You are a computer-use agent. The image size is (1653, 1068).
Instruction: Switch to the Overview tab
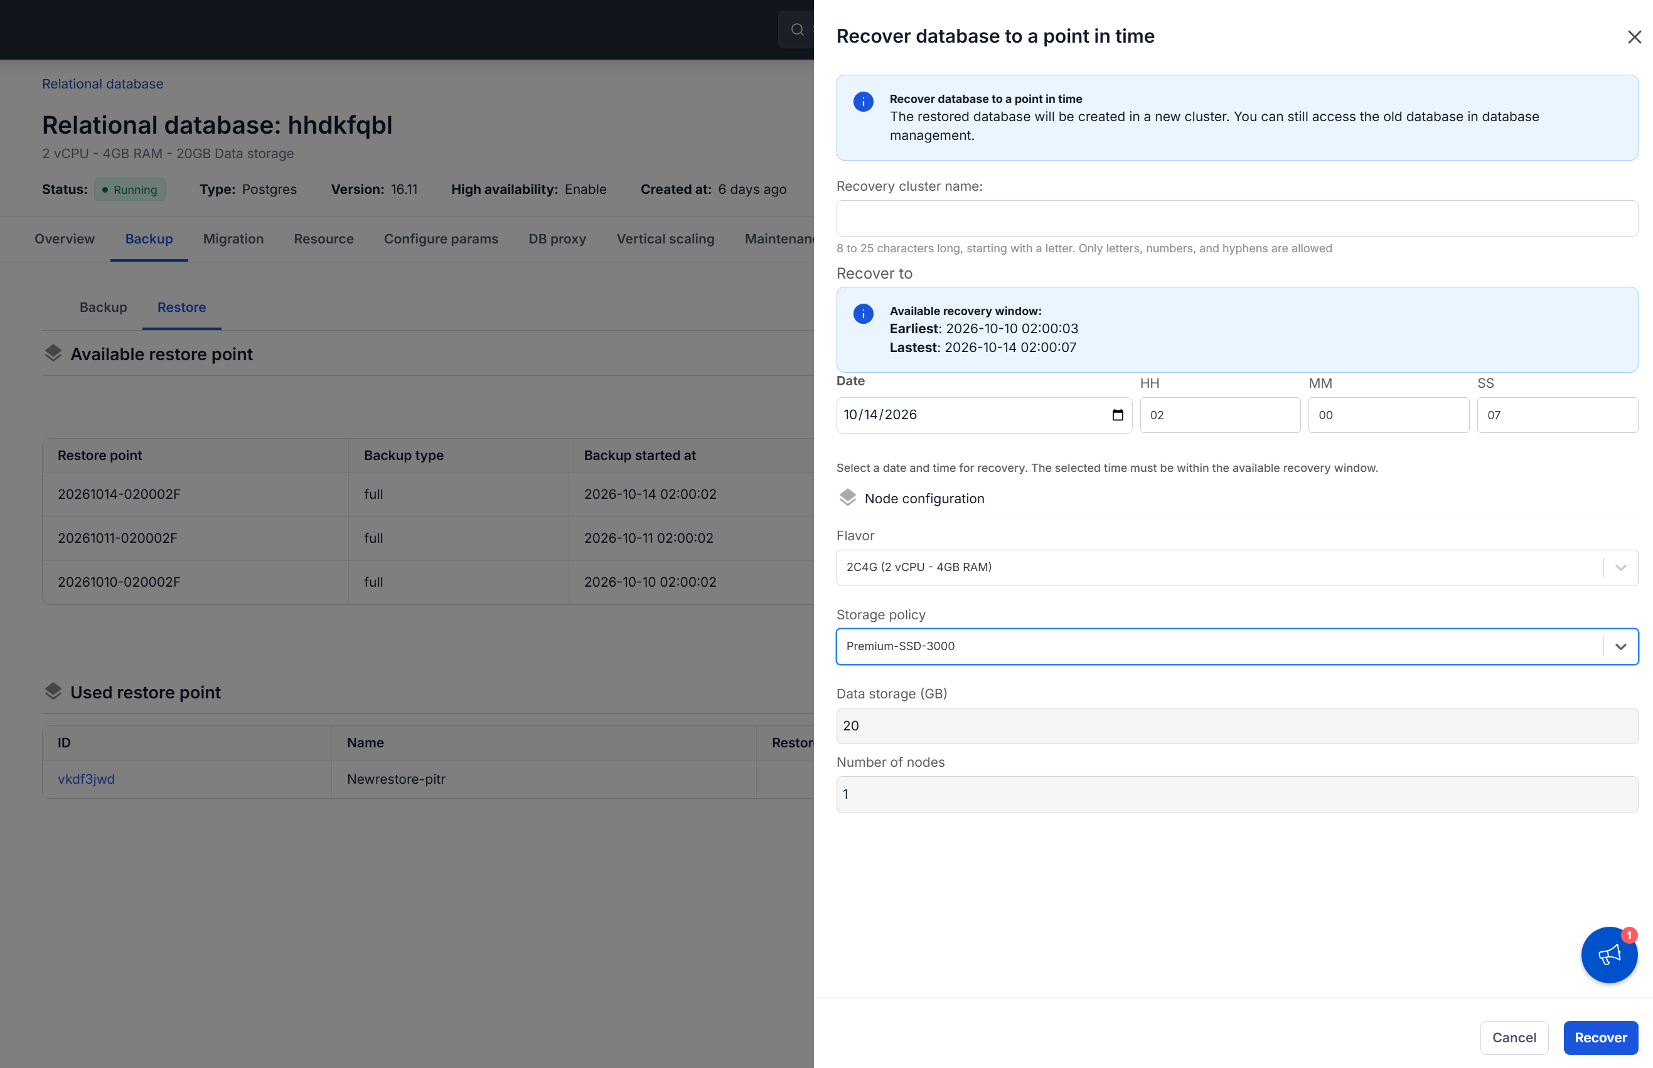point(65,238)
